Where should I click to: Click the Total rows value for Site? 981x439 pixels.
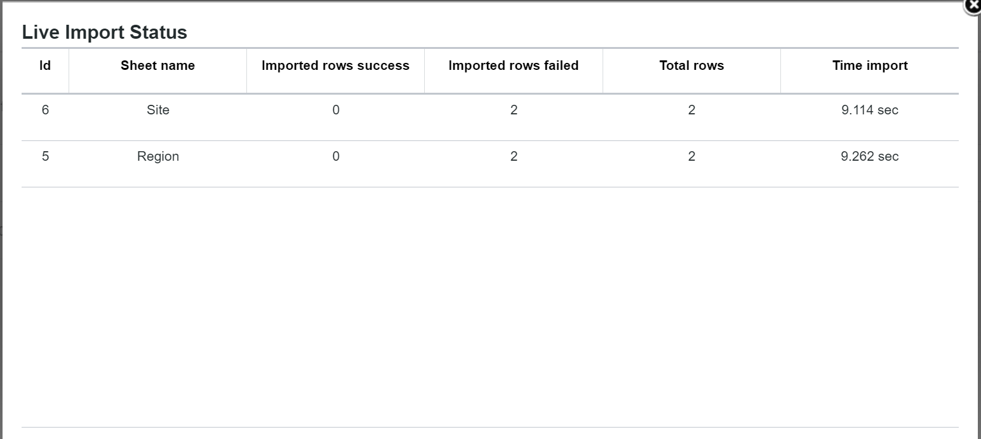point(691,110)
